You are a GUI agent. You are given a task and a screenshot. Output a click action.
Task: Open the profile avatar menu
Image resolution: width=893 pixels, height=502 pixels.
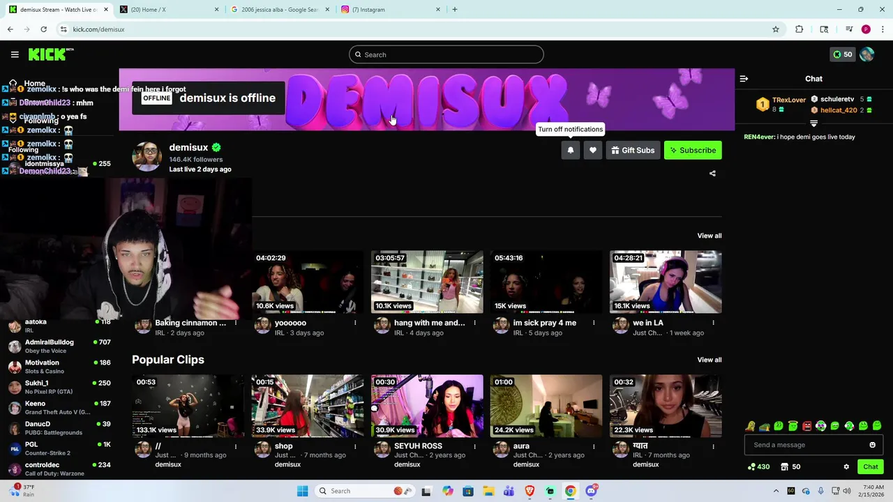[x=867, y=54]
